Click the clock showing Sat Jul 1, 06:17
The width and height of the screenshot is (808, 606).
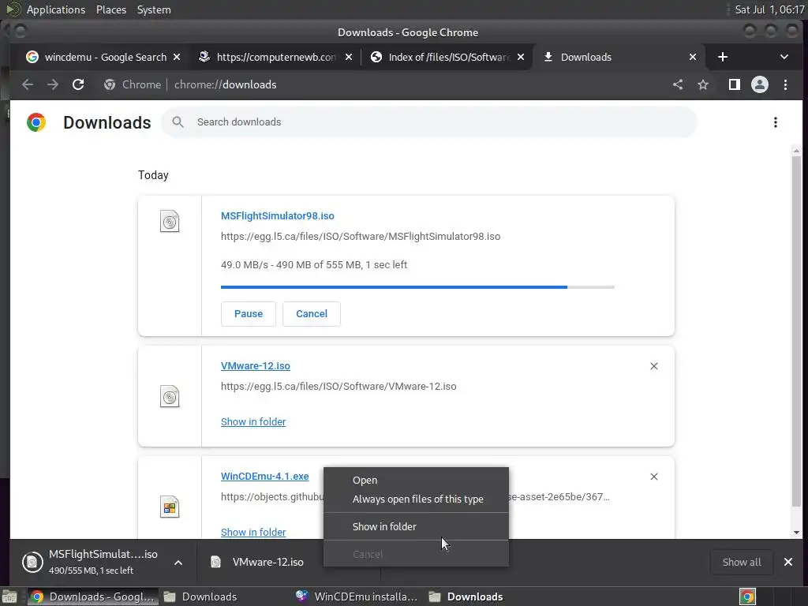coord(769,9)
